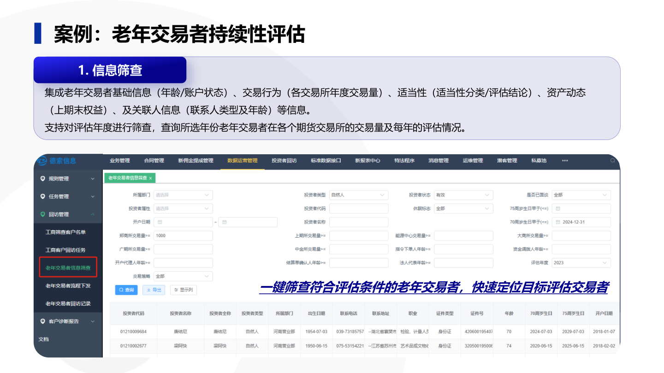Go to the 私募池 menu

click(539, 161)
